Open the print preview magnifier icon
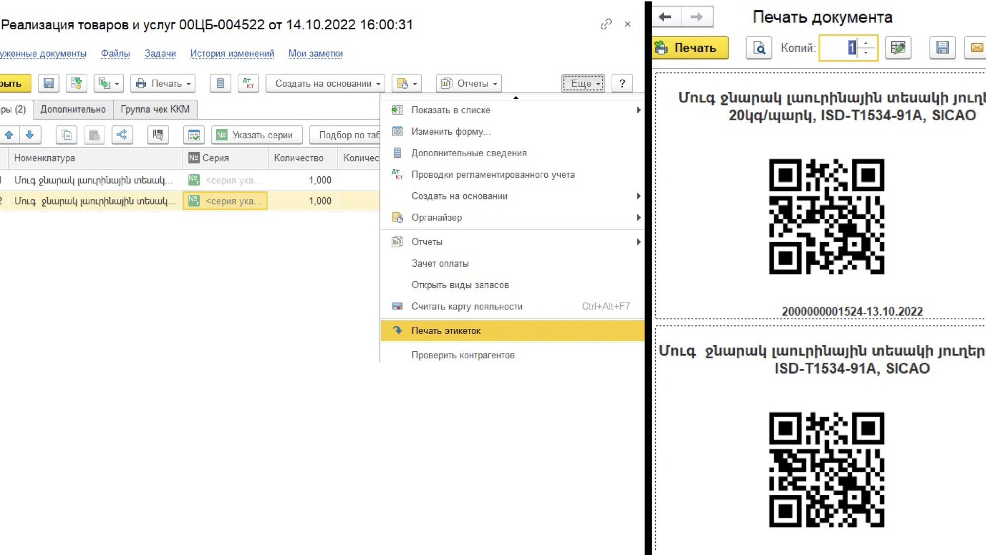 tap(759, 48)
